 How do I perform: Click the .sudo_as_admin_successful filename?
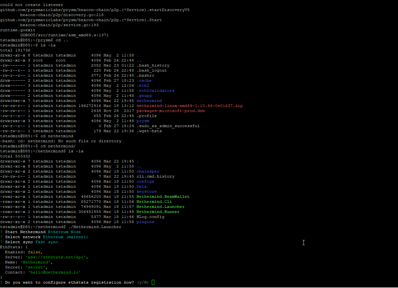click(x=168, y=126)
